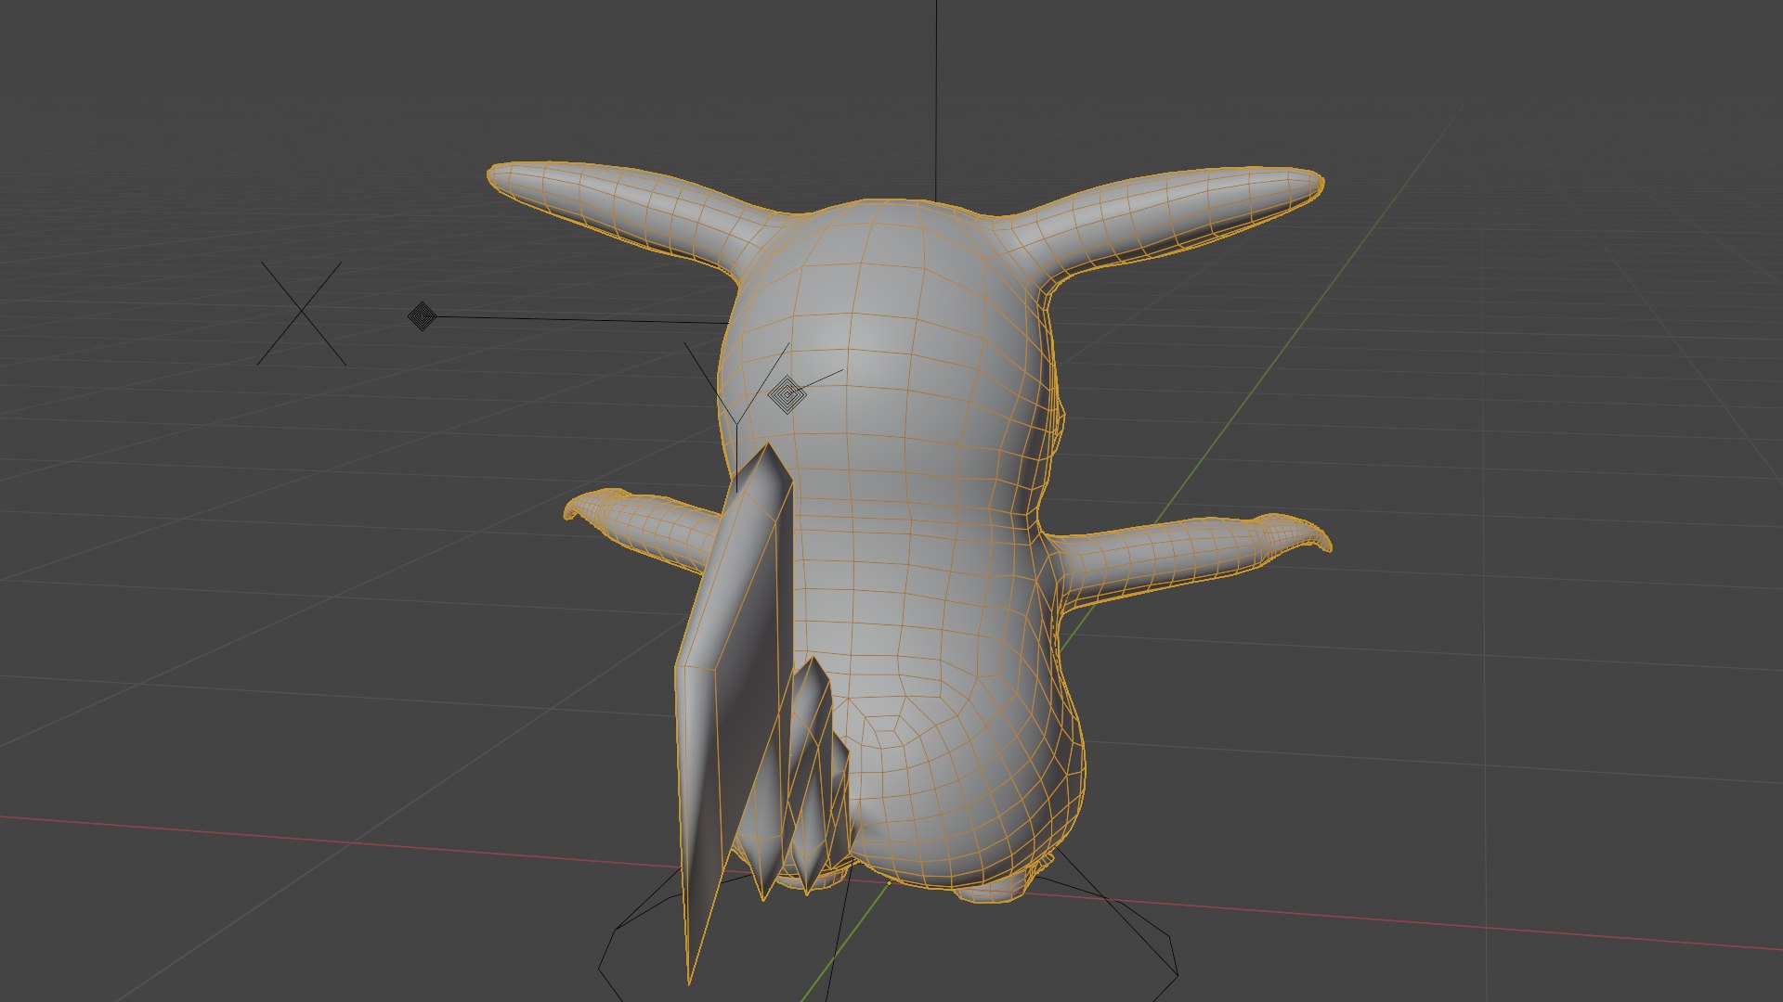Select the diamond light icon on character's back
The image size is (1783, 1002).
787,395
